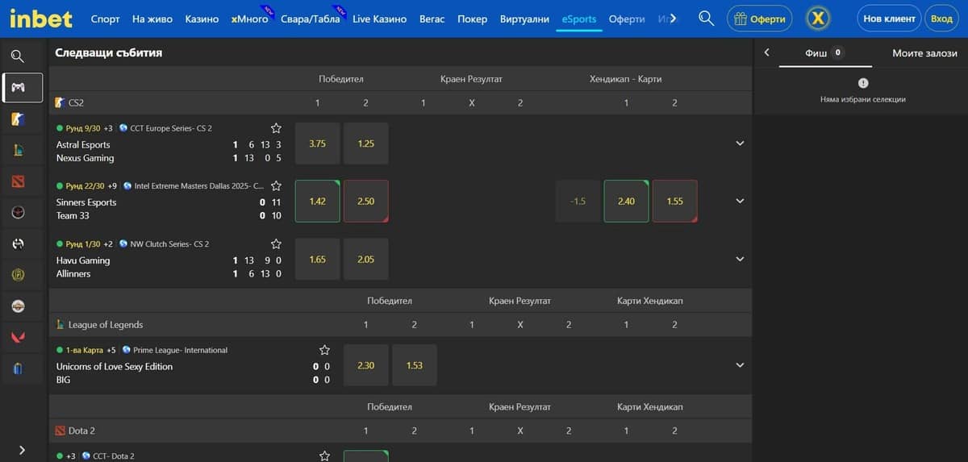Open Свара/Табла section

[x=311, y=19]
